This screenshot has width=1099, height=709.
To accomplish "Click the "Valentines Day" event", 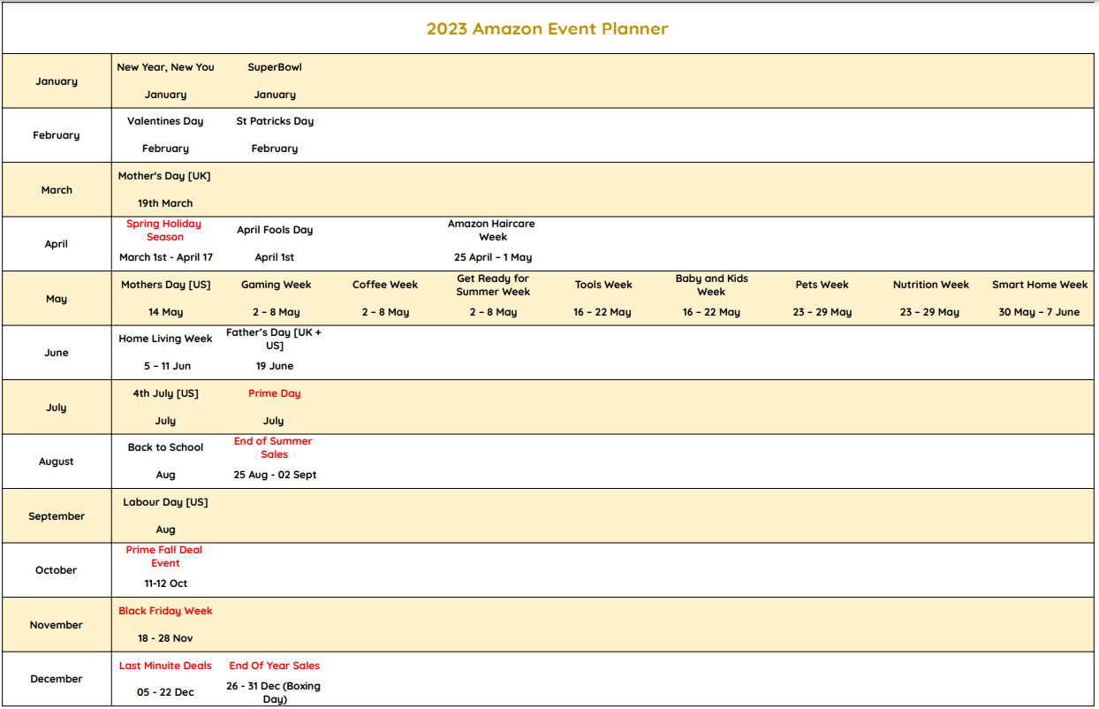I will coord(165,121).
